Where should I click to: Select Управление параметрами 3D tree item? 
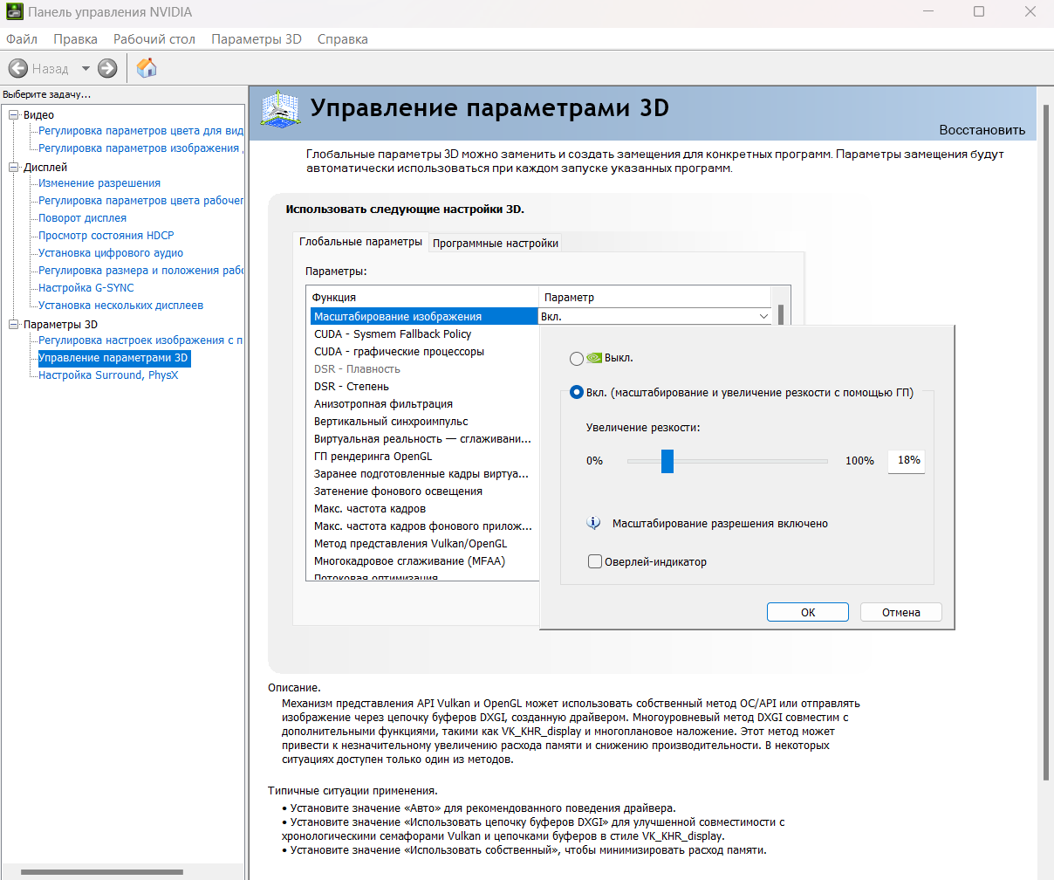click(113, 358)
